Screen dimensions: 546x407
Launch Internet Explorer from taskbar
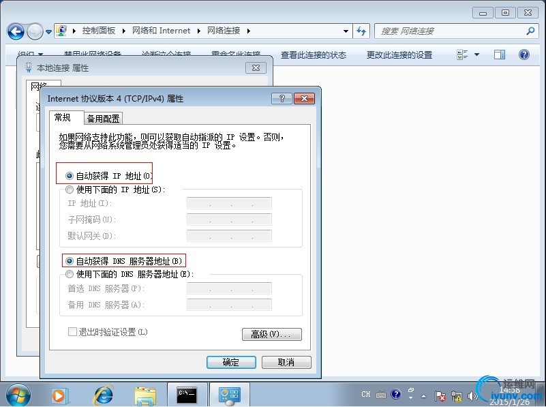[104, 396]
